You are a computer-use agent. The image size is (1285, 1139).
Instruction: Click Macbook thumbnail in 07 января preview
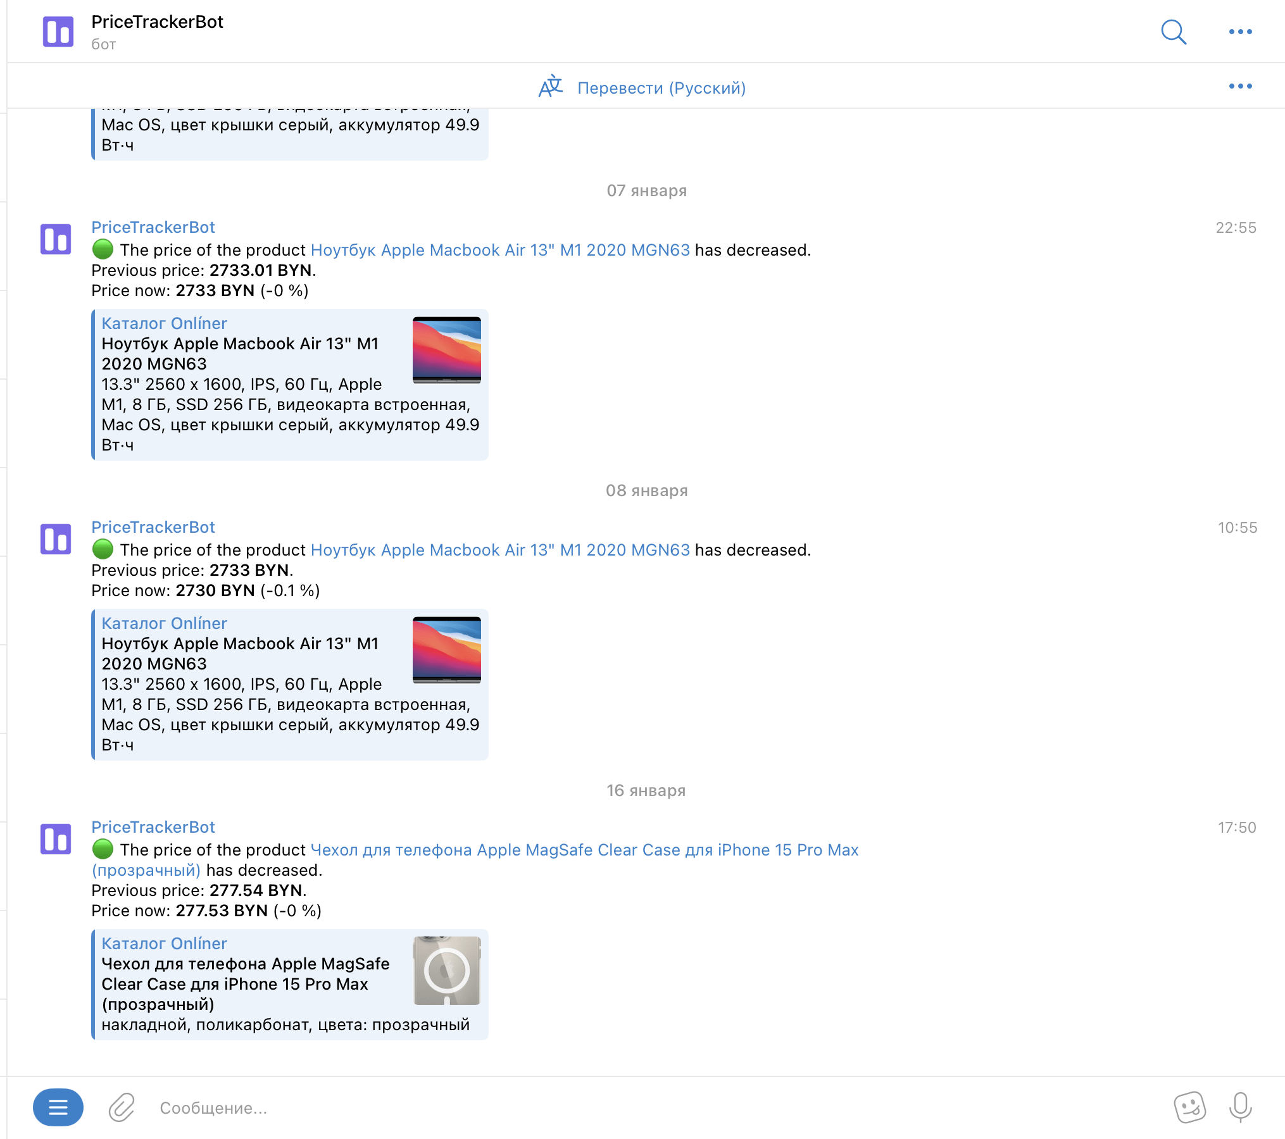click(446, 350)
